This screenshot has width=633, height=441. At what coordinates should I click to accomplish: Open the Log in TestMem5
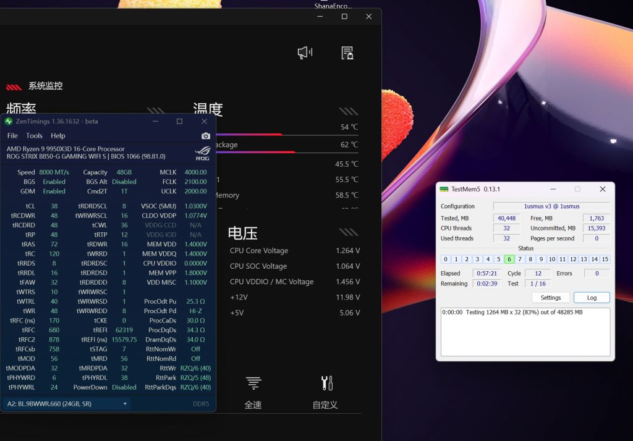[x=592, y=297]
